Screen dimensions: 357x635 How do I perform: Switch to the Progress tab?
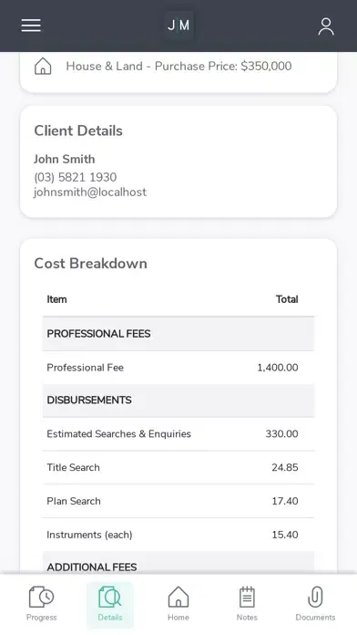42,604
